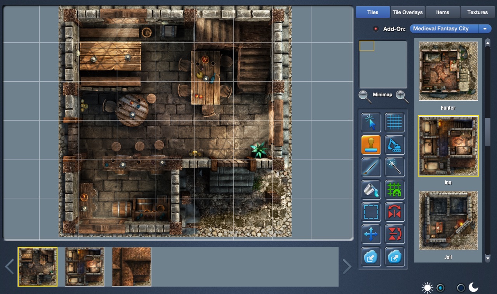This screenshot has height=294, width=497.
Task: Choose the magic wand tool
Action: pyautogui.click(x=394, y=167)
